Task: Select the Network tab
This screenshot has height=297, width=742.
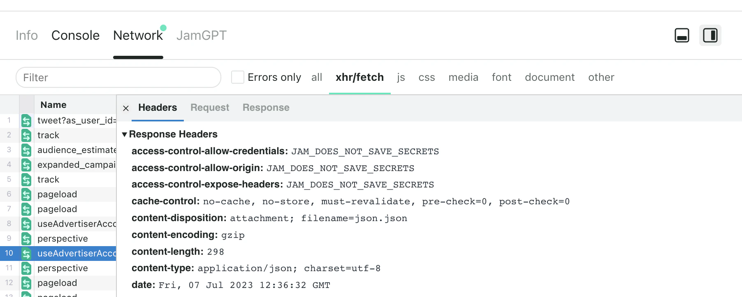Action: pyautogui.click(x=138, y=35)
